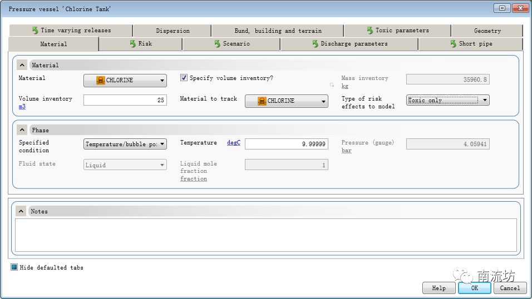Click the degC unit link
The image size is (532, 299).
[233, 143]
